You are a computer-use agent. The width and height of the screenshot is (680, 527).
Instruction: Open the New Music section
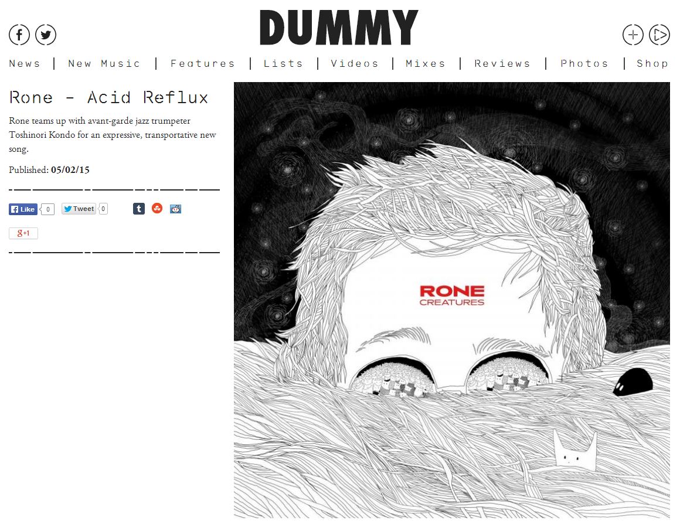(104, 63)
